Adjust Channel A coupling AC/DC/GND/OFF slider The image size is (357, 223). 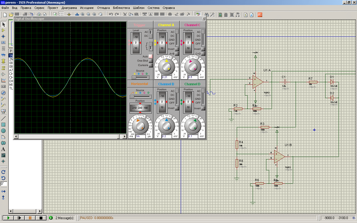tap(177, 38)
